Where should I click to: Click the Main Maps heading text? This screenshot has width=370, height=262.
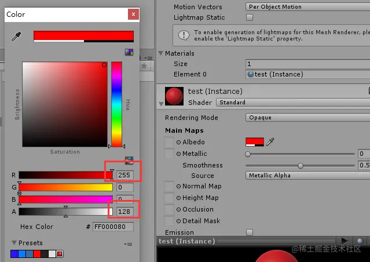click(184, 130)
